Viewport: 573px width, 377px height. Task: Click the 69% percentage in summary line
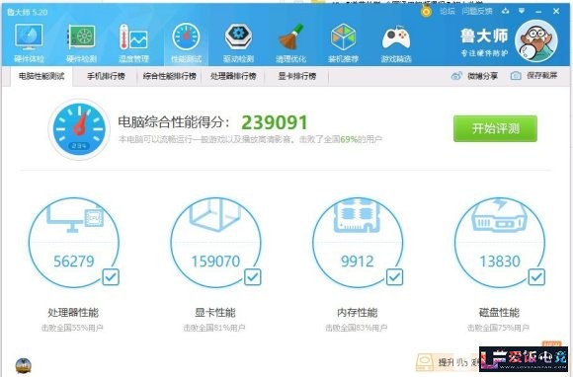click(349, 139)
